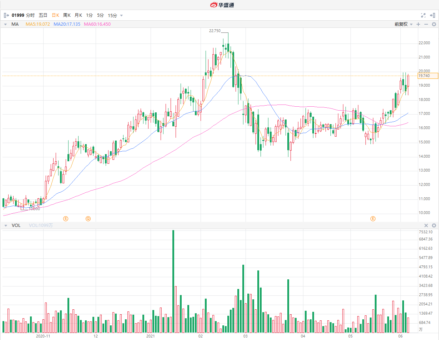Image resolution: width=439 pixels, height=340 pixels.
Task: Click the E event marker in May
Action: click(373, 218)
